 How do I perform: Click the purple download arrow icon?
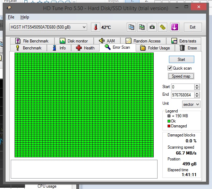pos(175,27)
